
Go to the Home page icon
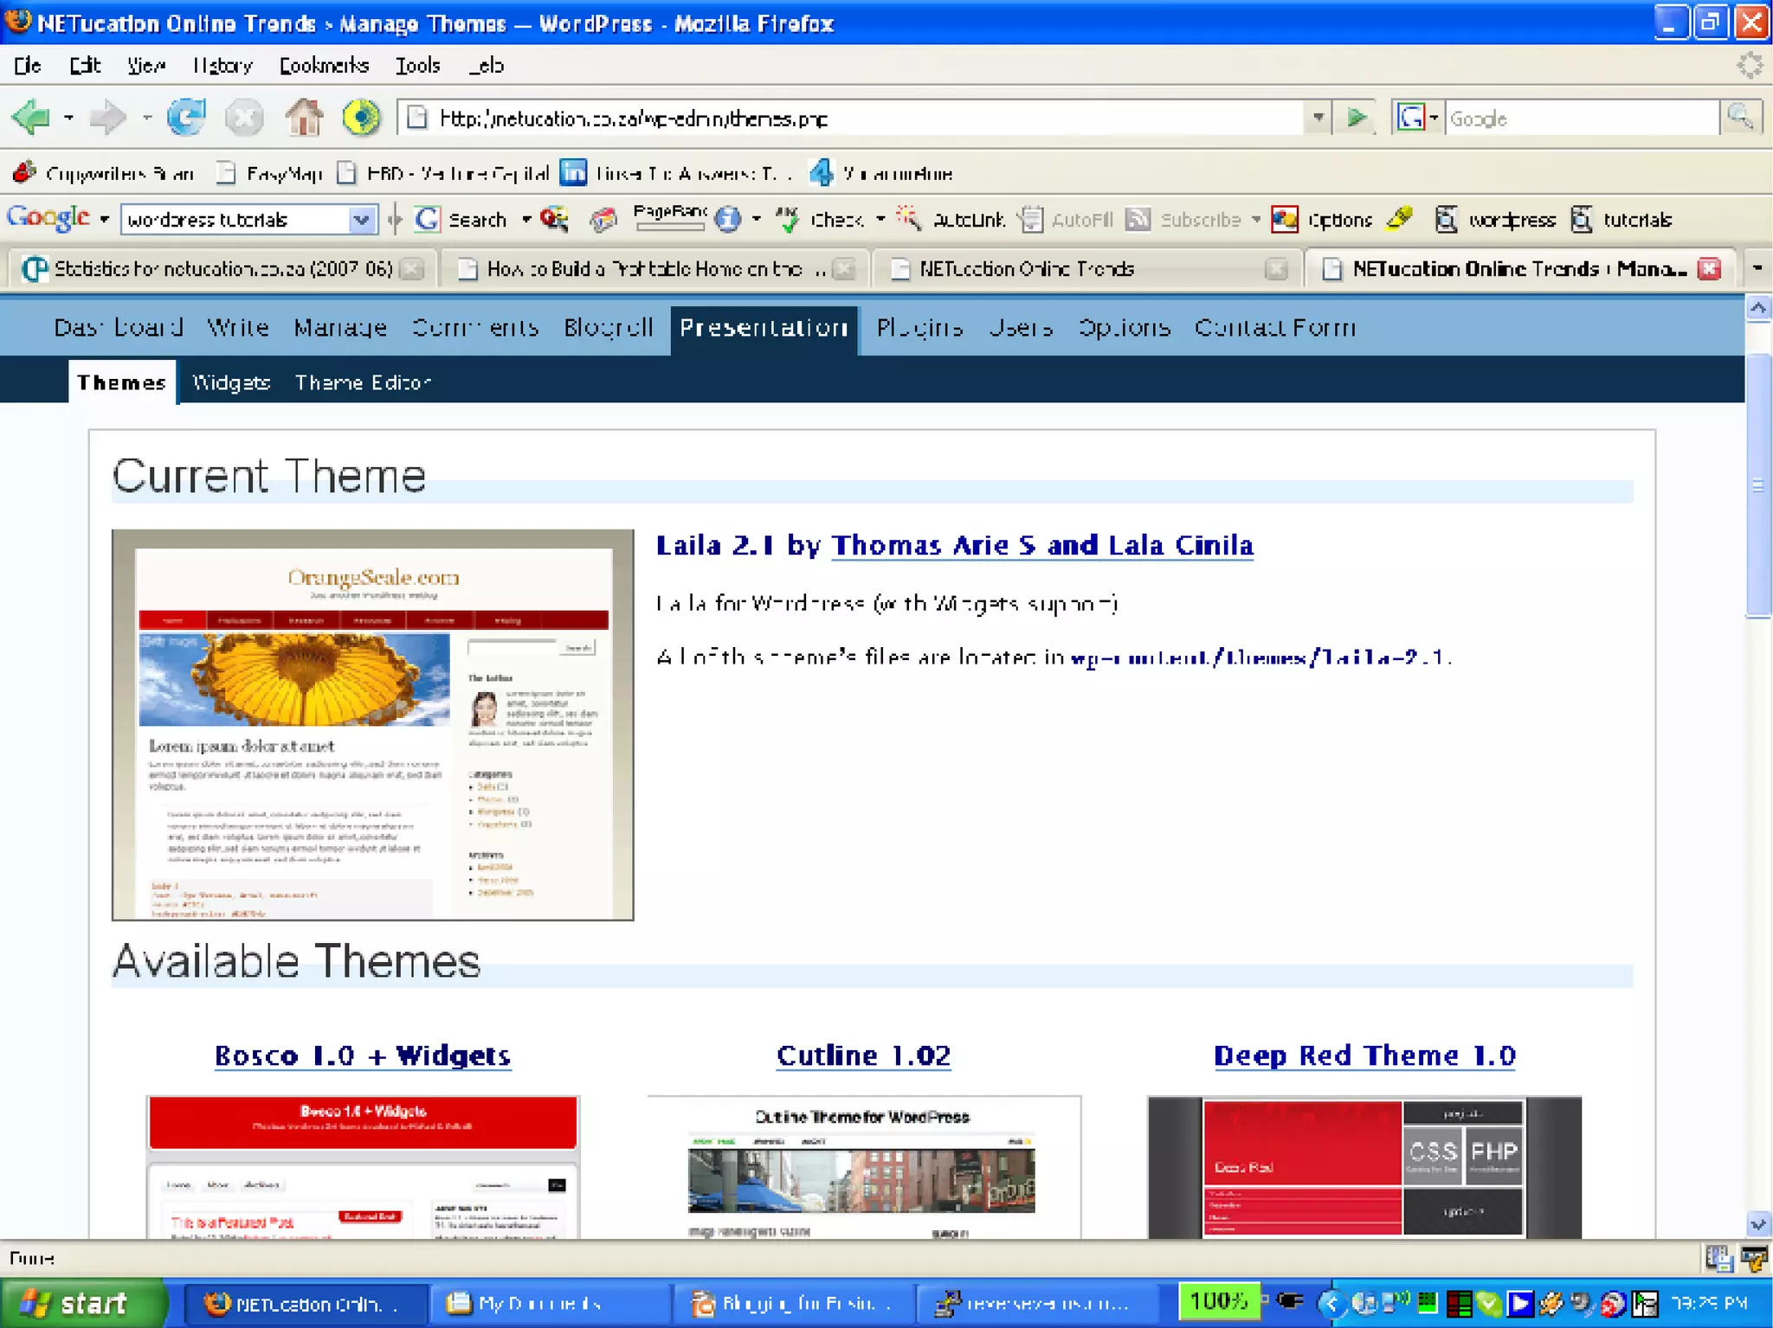click(303, 117)
